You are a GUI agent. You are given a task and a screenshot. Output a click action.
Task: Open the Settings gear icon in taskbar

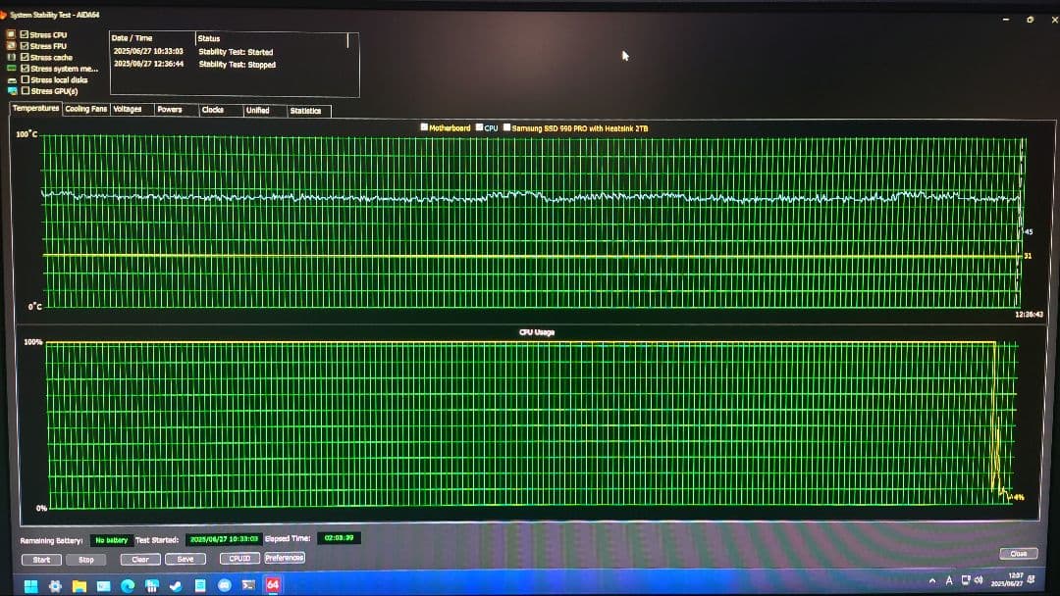pos(54,585)
